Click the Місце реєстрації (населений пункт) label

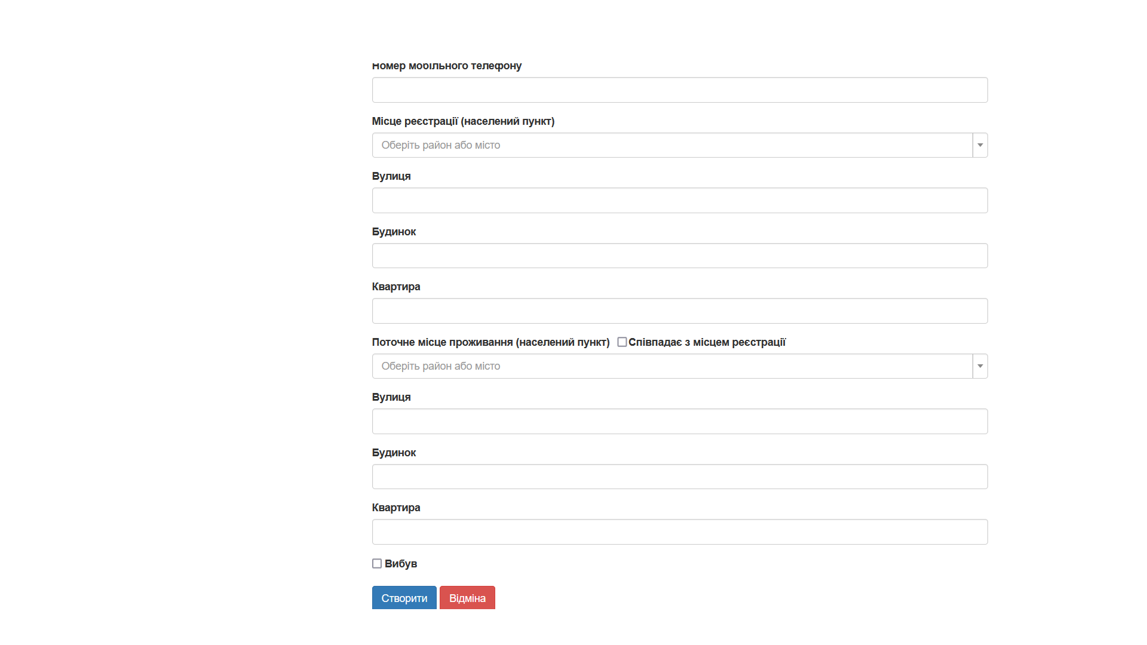464,121
